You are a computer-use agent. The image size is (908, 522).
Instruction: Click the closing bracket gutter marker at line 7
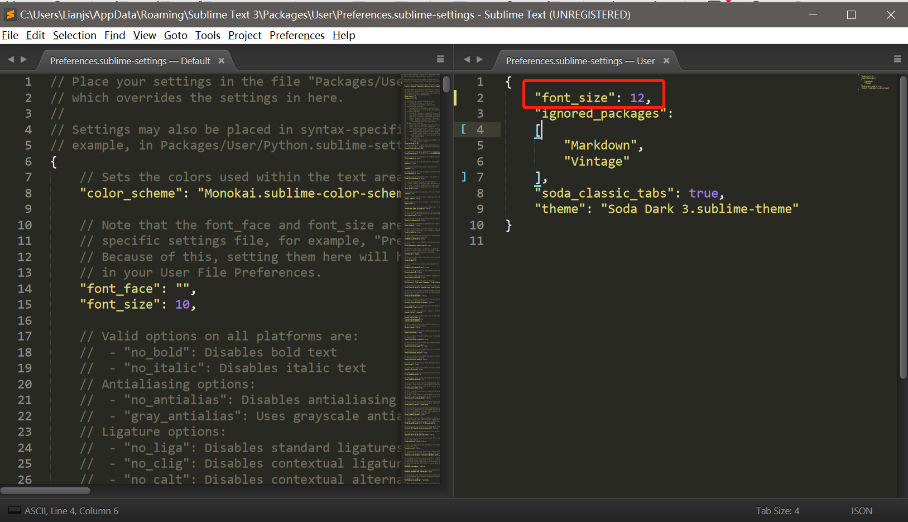(x=464, y=177)
